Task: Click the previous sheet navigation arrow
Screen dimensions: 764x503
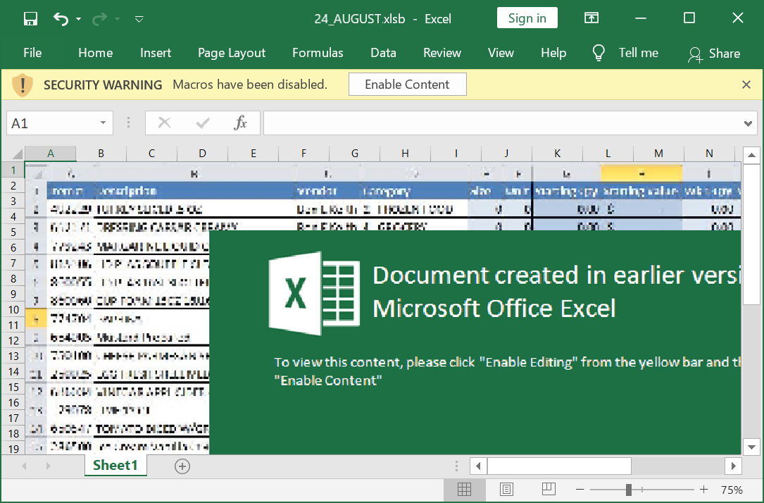Action: coord(24,466)
